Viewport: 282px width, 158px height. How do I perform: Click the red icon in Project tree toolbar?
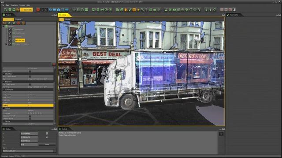[x=19, y=23]
